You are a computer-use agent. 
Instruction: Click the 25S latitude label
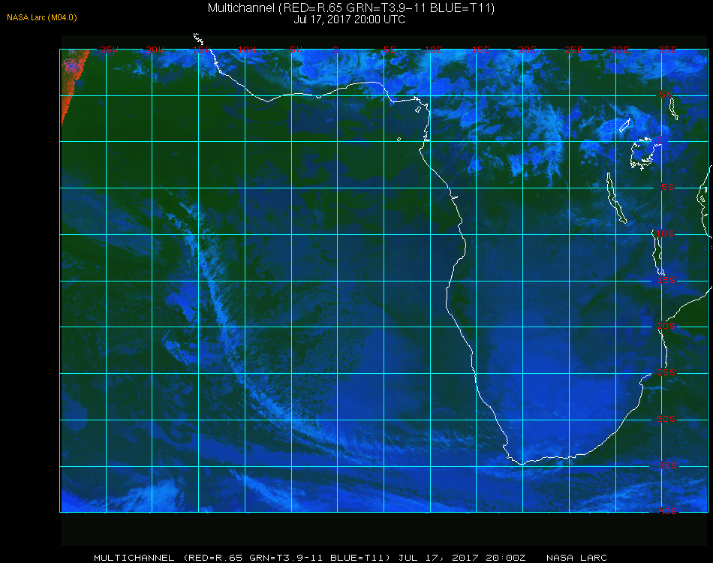[666, 372]
